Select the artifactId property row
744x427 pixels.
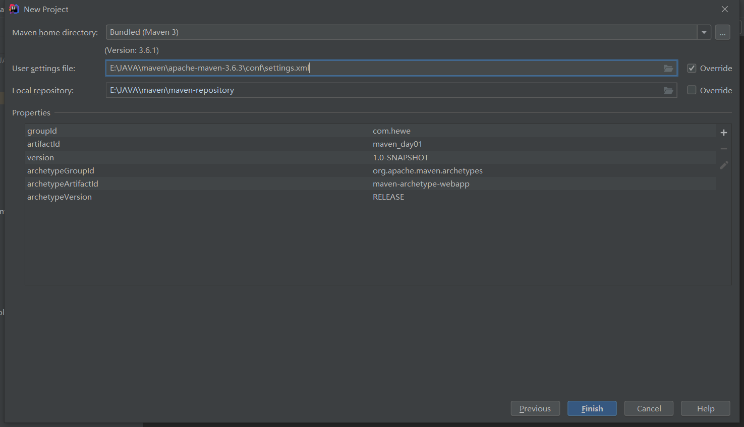point(370,144)
